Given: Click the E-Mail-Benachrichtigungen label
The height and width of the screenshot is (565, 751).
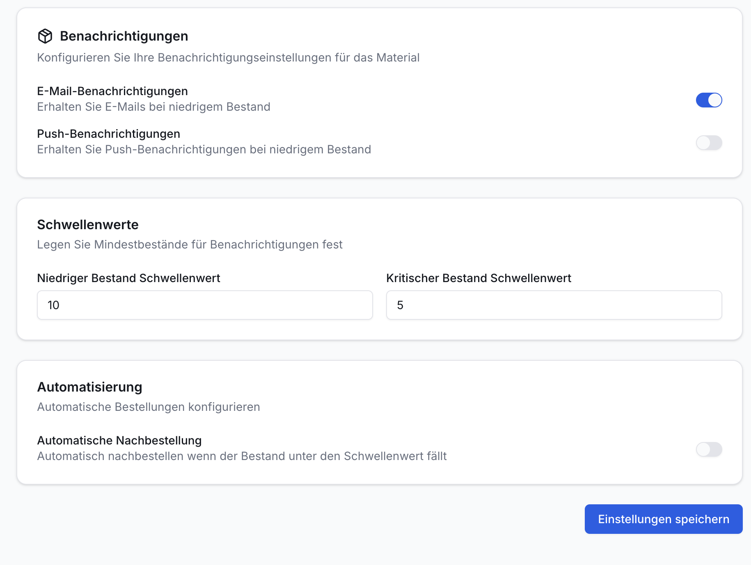Looking at the screenshot, I should (112, 91).
